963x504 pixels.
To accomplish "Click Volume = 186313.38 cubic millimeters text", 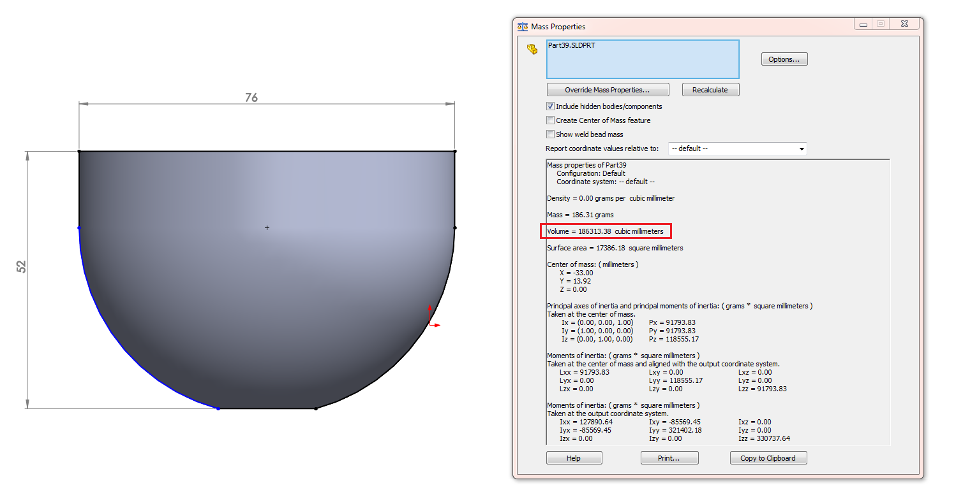I will coord(605,231).
